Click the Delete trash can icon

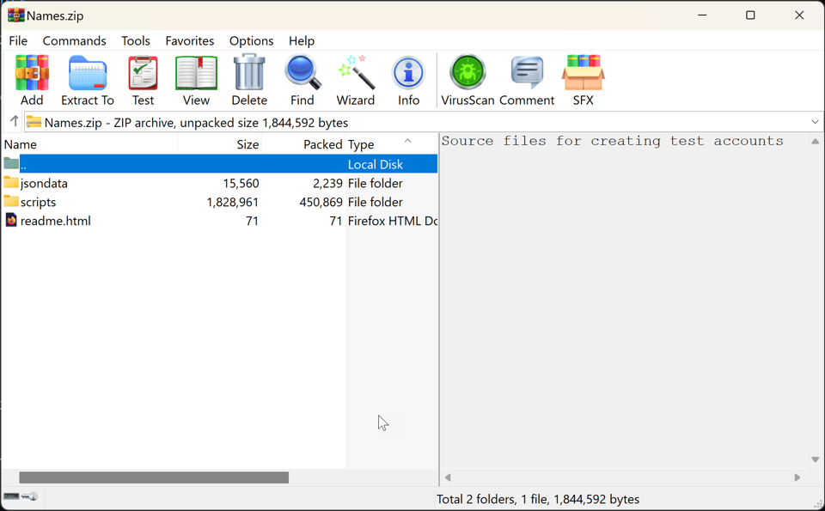click(249, 80)
